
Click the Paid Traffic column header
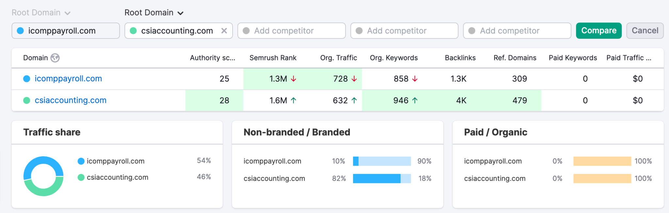629,58
